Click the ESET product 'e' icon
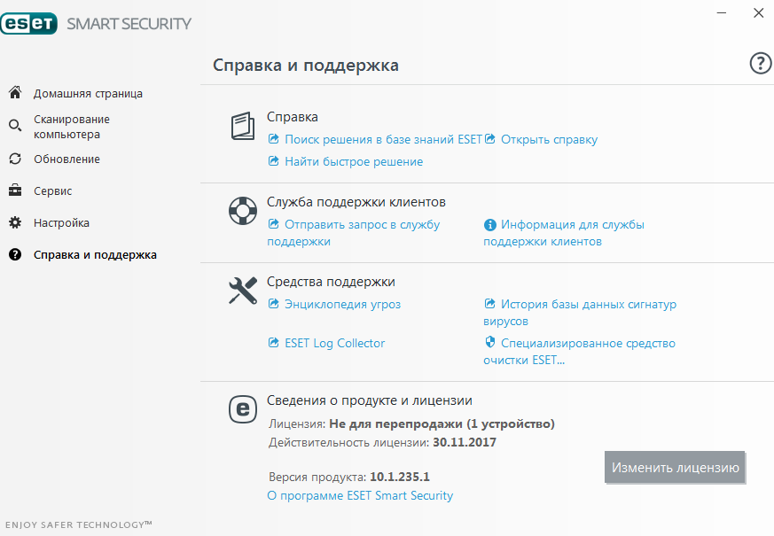Image resolution: width=774 pixels, height=536 pixels. (x=242, y=408)
